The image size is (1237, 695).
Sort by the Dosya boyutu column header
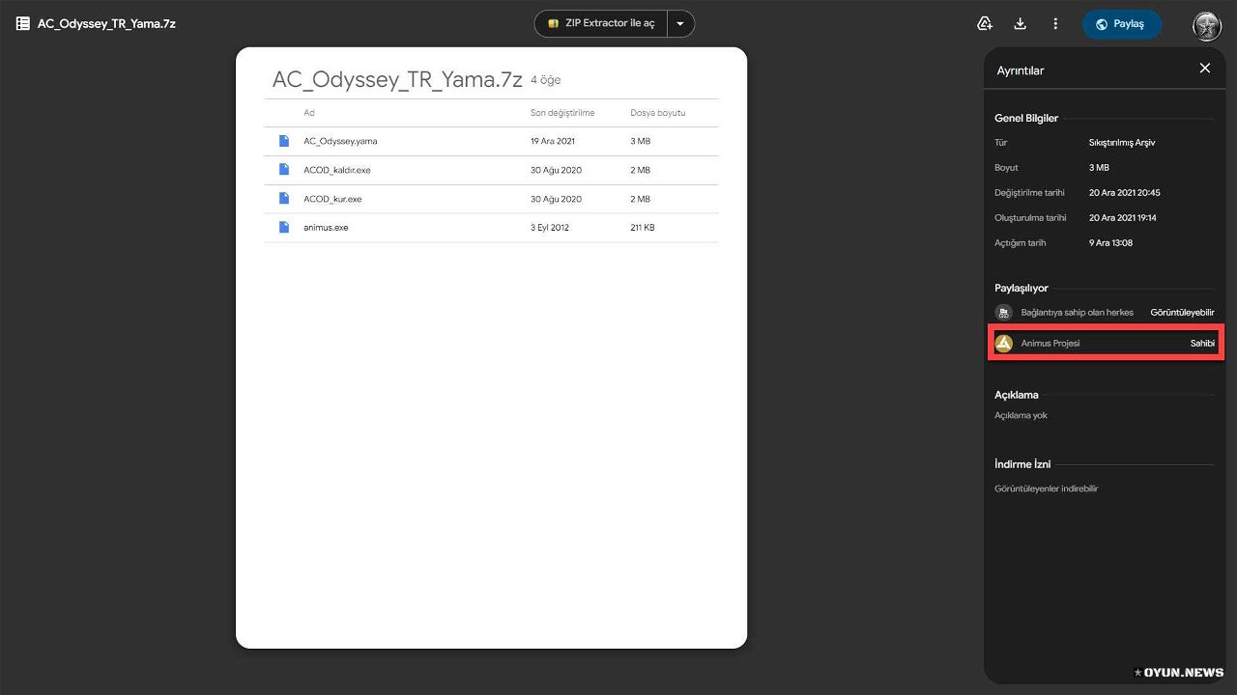658,113
